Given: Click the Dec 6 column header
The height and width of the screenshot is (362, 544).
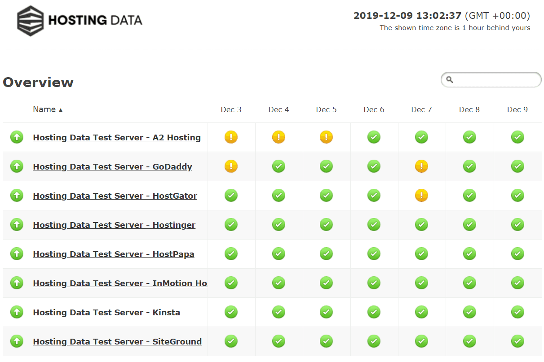Looking at the screenshot, I should [374, 110].
